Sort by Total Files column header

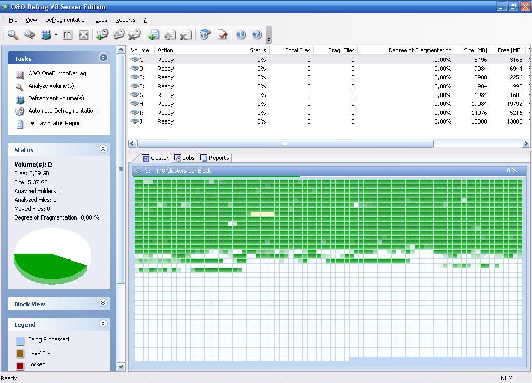tap(292, 50)
